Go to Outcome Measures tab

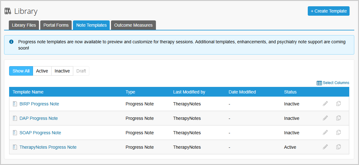133,25
